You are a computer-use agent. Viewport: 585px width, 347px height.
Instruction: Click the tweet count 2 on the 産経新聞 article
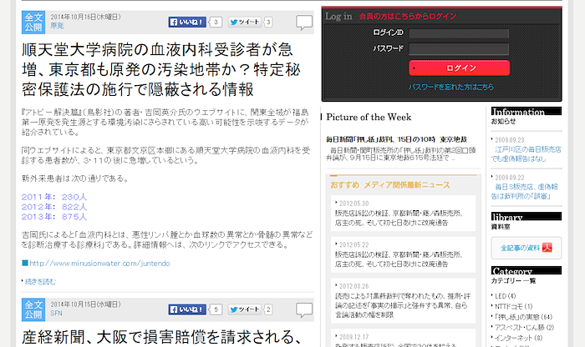(x=268, y=309)
